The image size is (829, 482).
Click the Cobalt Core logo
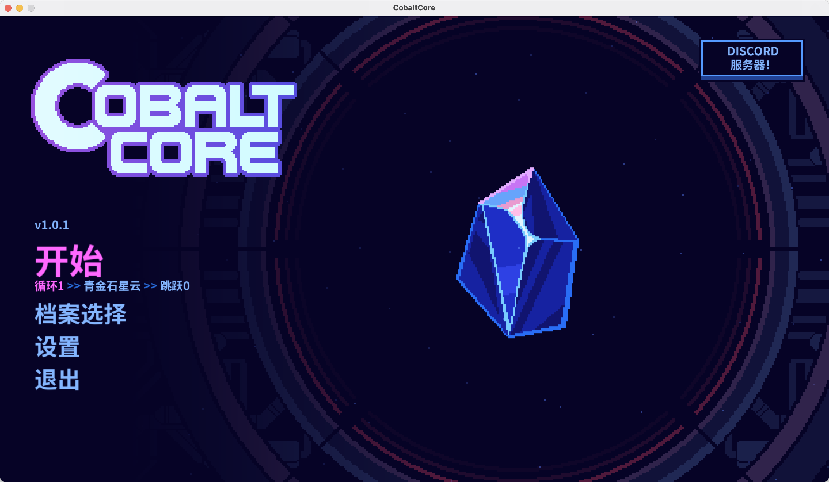164,118
